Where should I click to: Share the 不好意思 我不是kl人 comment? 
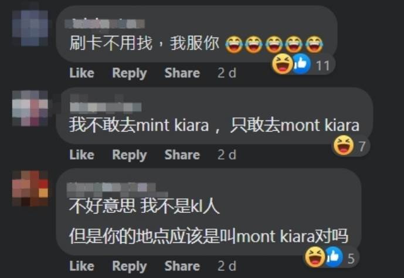coord(182,266)
